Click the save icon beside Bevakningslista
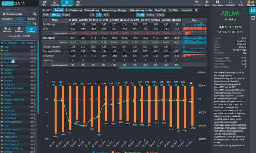 34,14
